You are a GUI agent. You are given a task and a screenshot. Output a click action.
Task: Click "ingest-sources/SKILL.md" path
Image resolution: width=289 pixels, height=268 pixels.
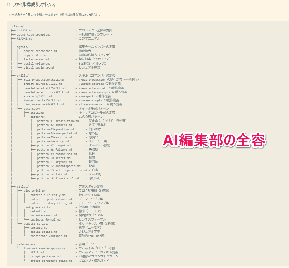[43, 84]
